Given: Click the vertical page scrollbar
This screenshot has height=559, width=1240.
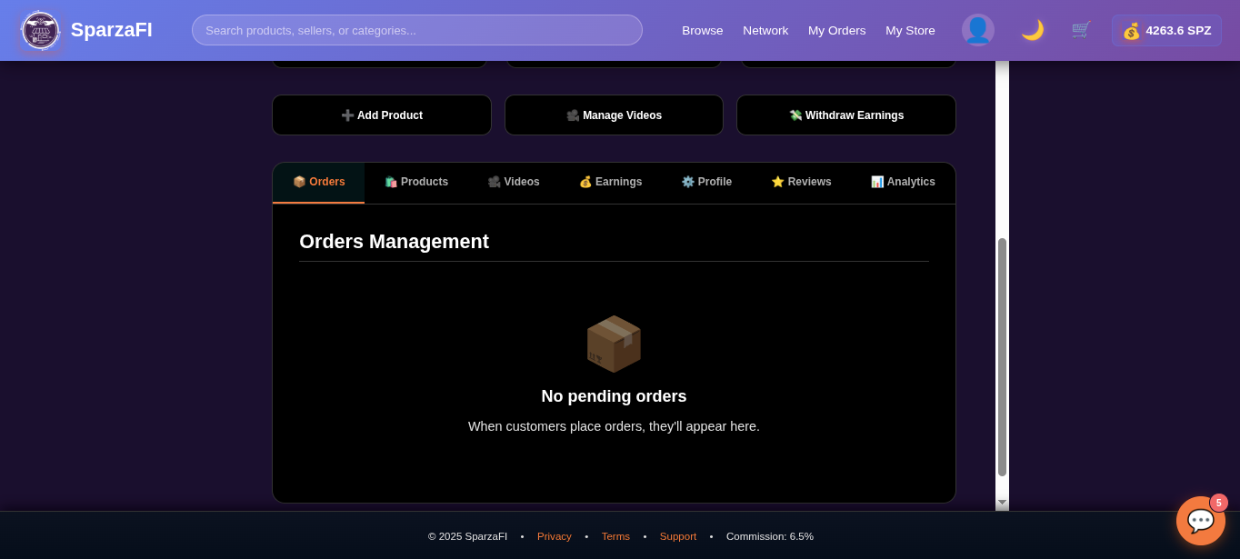Looking at the screenshot, I should 1002,359.
